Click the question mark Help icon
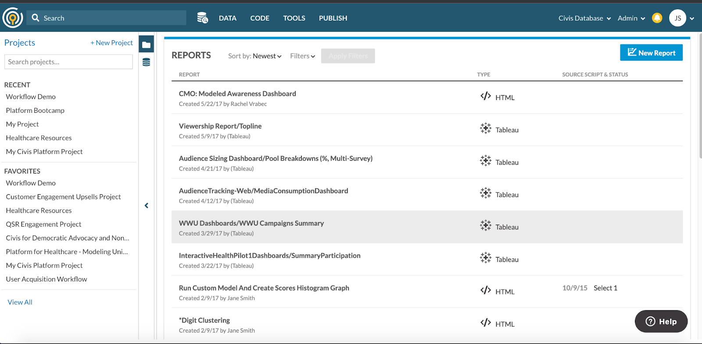This screenshot has height=344, width=702. 650,322
